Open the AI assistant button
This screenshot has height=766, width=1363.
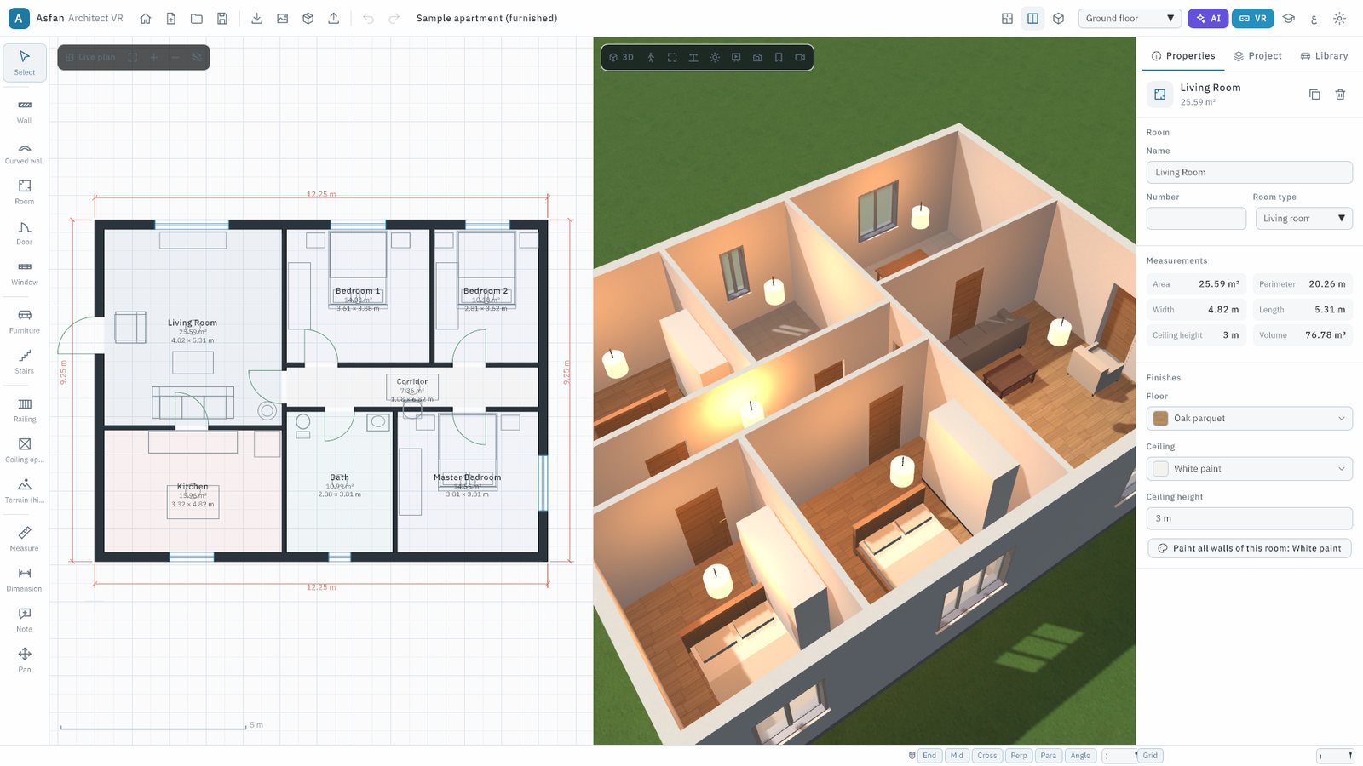tap(1208, 18)
